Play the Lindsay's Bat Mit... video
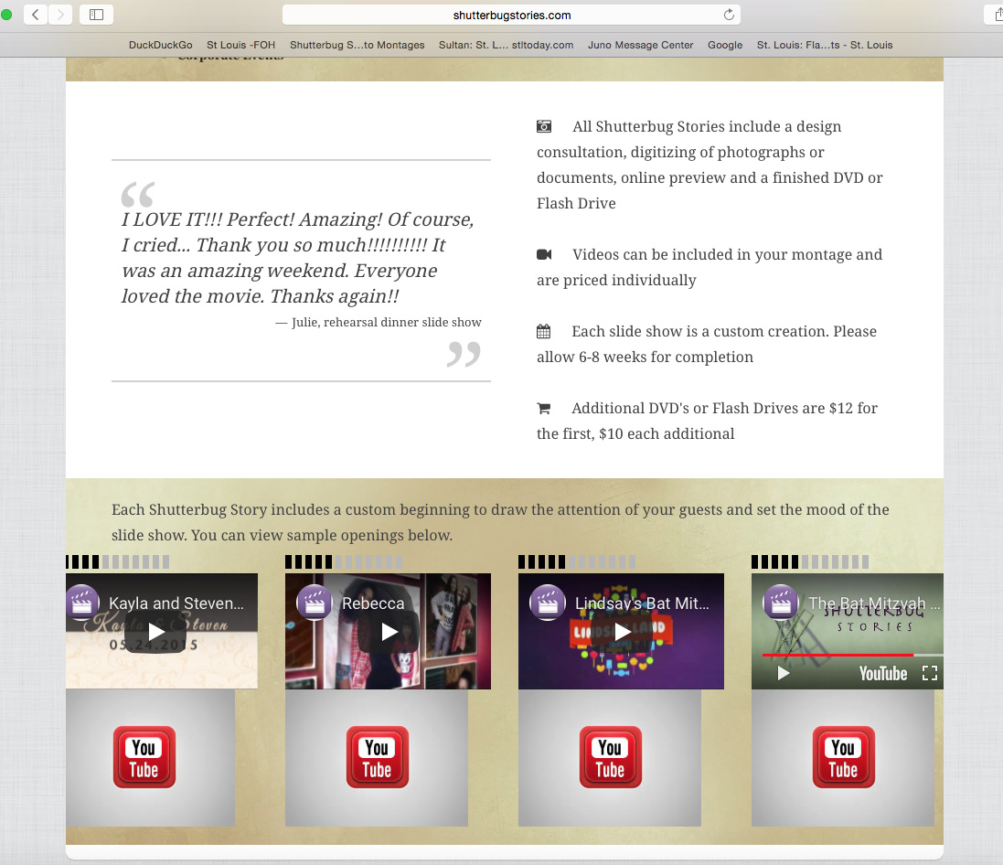 (x=623, y=632)
